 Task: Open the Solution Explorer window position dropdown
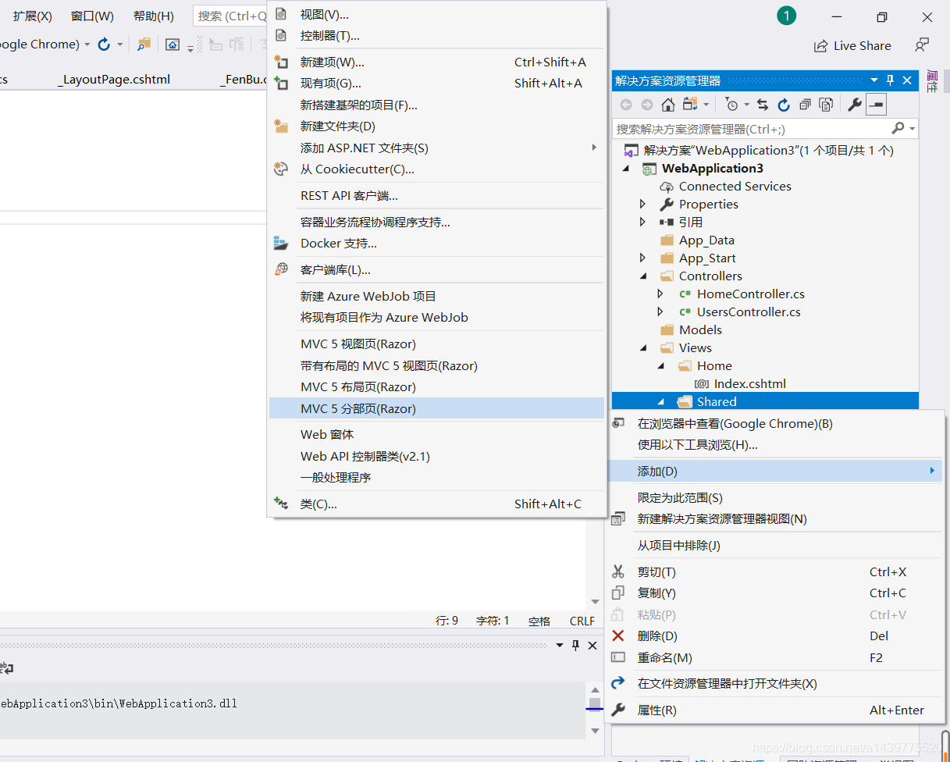tap(874, 80)
